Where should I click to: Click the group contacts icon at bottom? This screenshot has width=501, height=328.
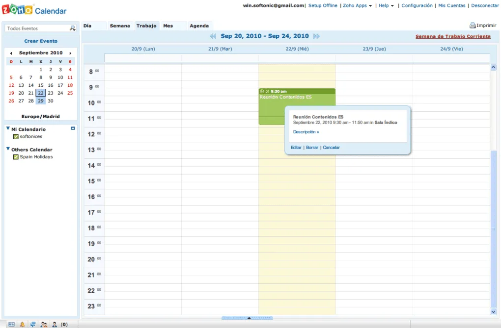click(44, 324)
